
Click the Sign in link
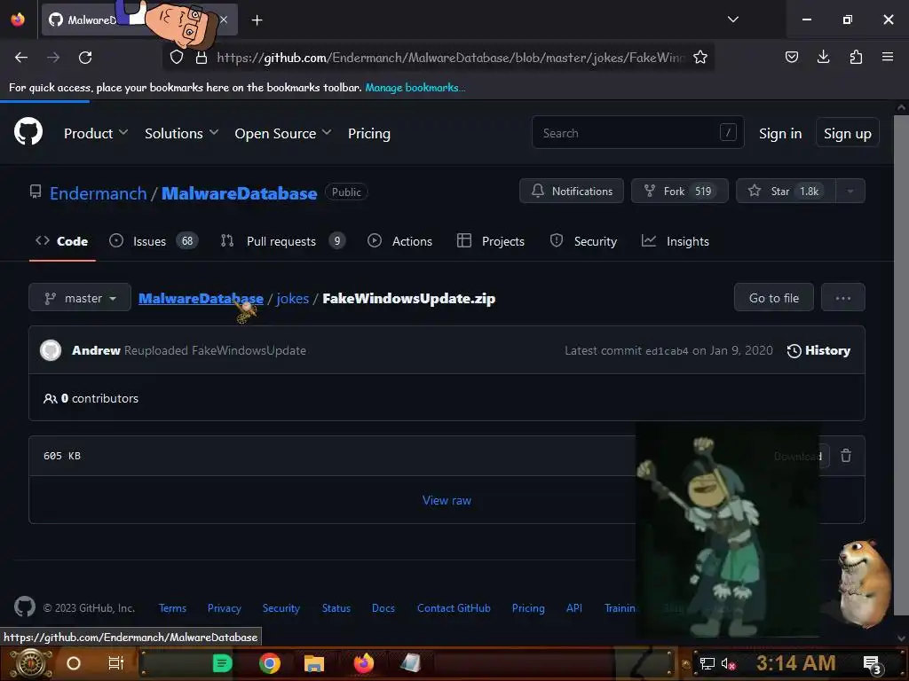click(x=780, y=133)
